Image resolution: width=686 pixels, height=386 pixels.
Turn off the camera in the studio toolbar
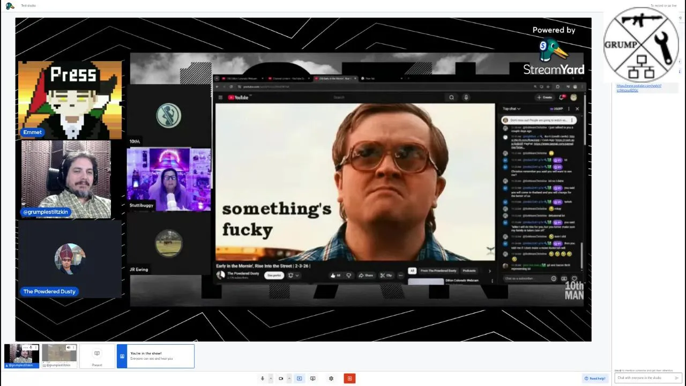(x=280, y=378)
